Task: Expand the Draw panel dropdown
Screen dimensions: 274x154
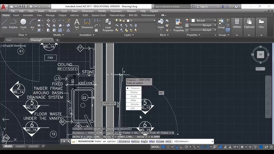Action: coord(23,35)
